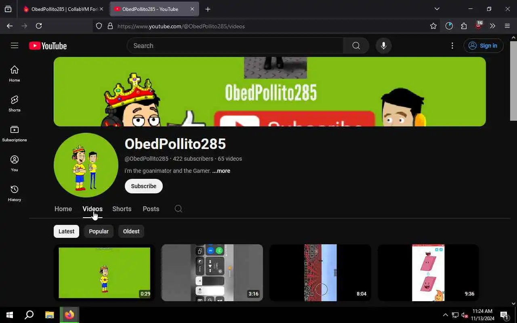
Task: Open the YouTube hamburger guide menu
Action: tap(15, 46)
